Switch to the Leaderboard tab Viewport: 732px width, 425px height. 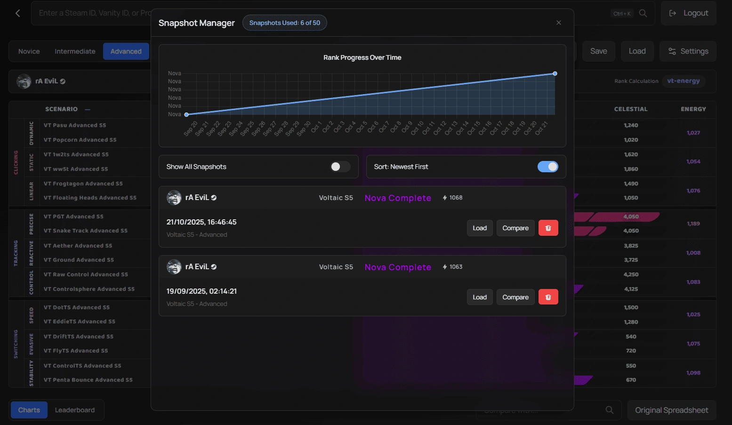75,410
